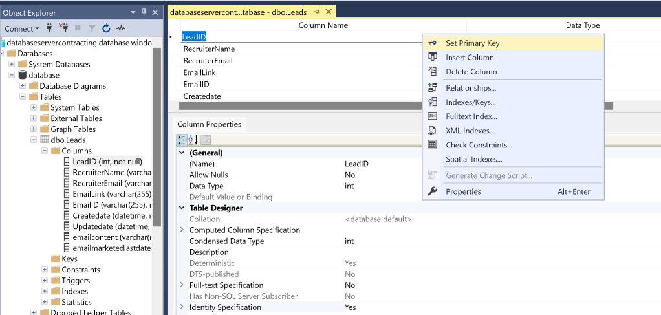This screenshot has width=661, height=315.
Task: Close the Object Explorer panel
Action: point(155,12)
